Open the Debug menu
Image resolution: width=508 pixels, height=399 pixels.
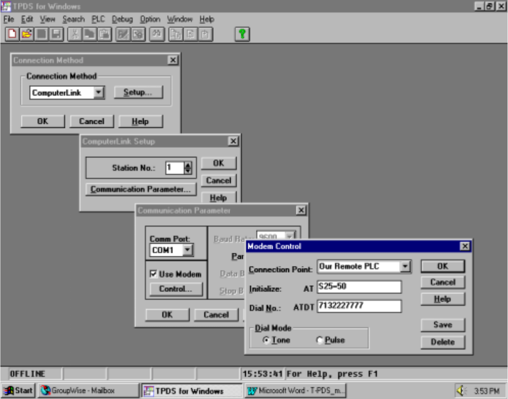[x=122, y=19]
